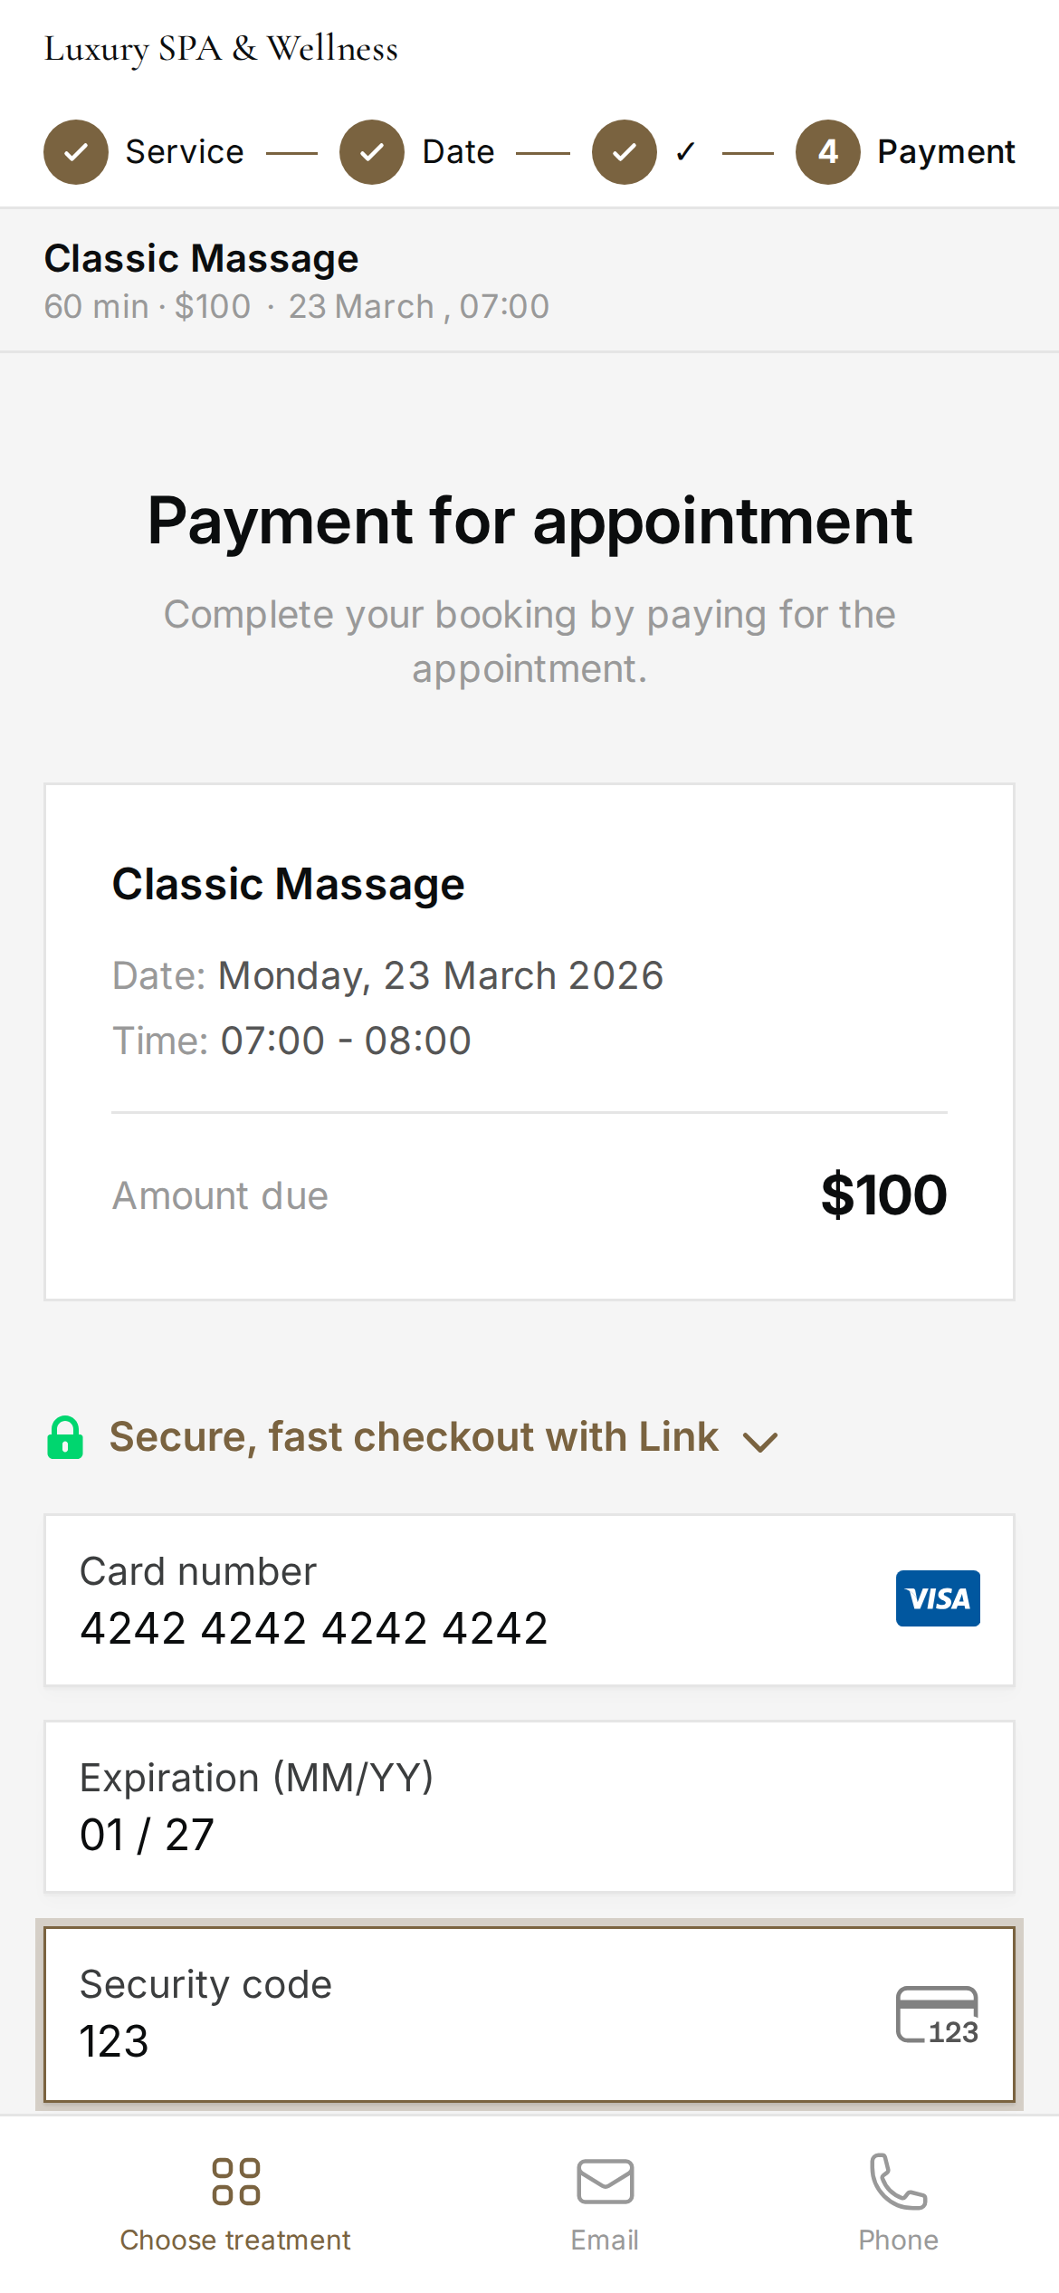Click the Service step checkmark icon
This screenshot has height=2293, width=1059.
77,151
